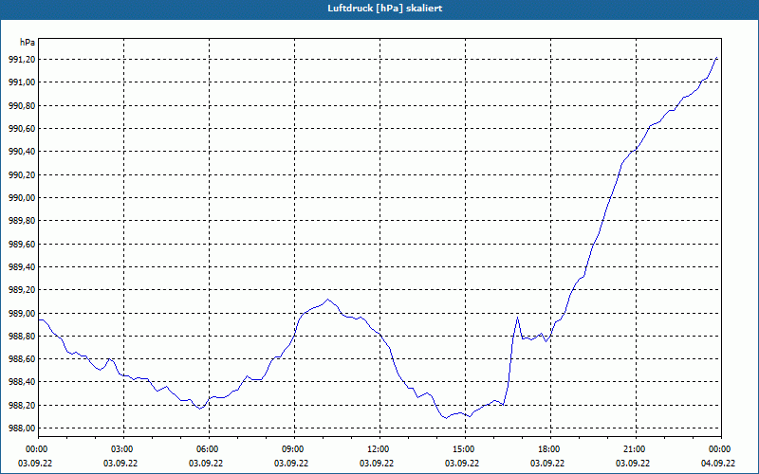Select the '04.09.22' date label
Screen dimensions: 759x474
(718, 464)
